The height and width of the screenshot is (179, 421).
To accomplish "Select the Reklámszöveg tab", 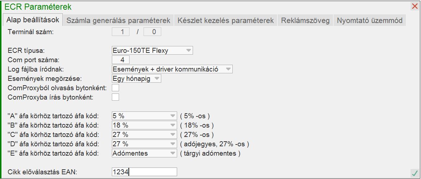I will (x=306, y=20).
